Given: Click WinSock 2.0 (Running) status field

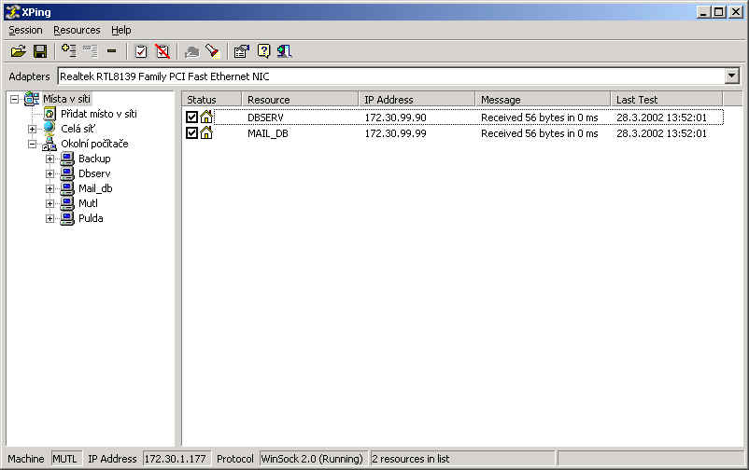Looking at the screenshot, I should 313,459.
